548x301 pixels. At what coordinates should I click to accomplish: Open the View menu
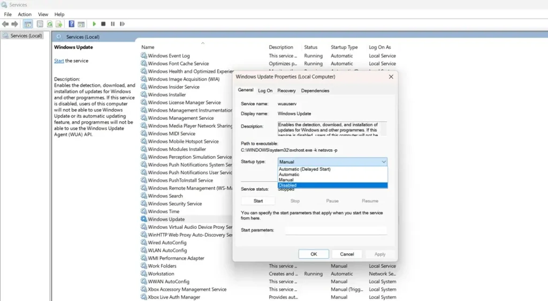[x=43, y=14]
